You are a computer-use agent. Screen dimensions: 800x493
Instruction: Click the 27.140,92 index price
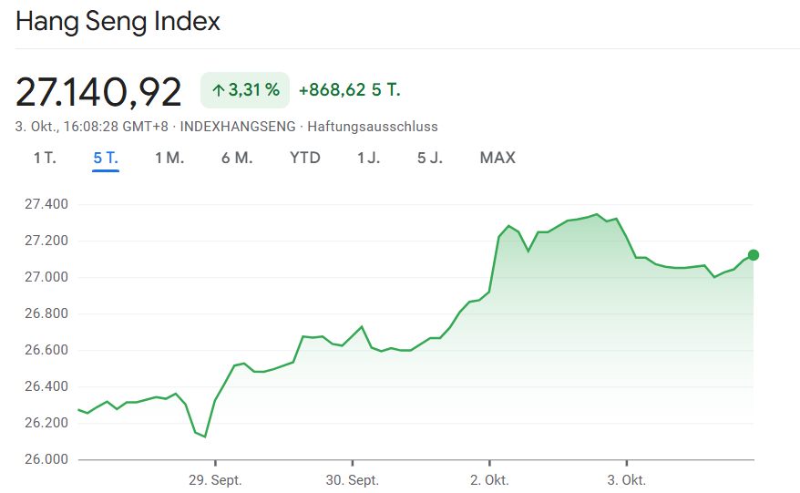coord(98,91)
